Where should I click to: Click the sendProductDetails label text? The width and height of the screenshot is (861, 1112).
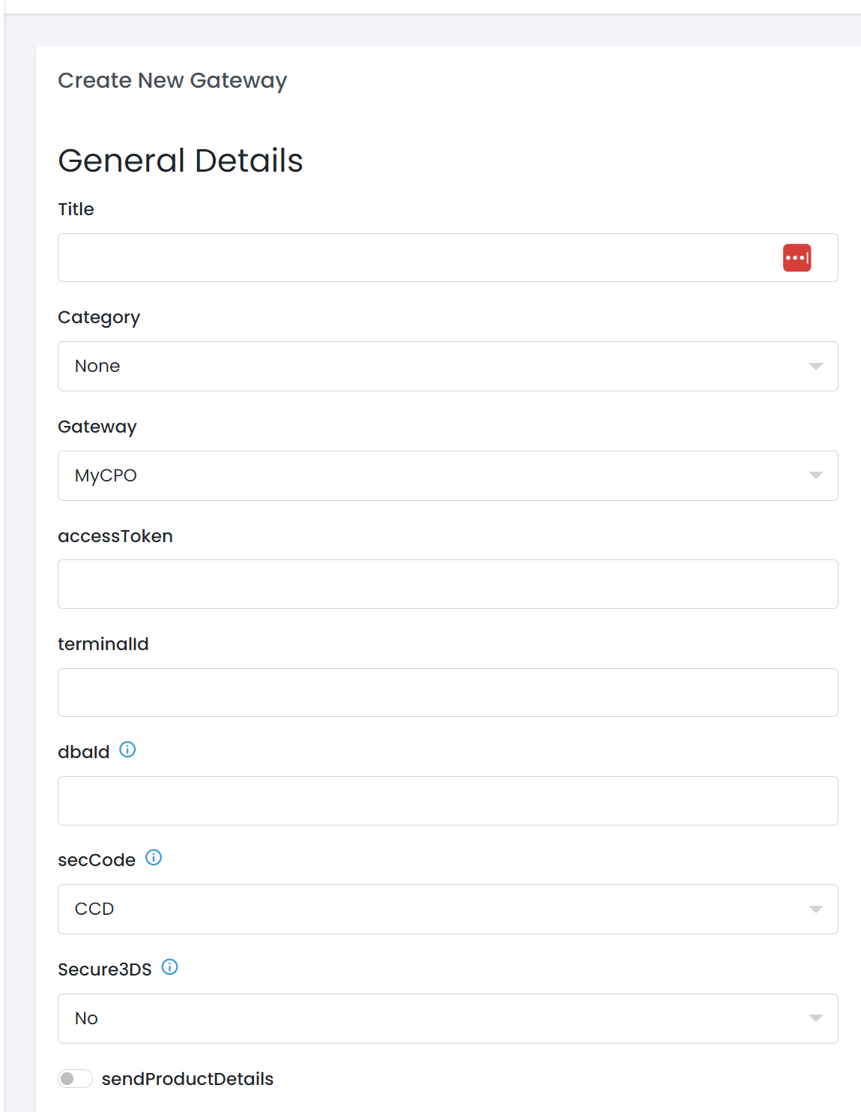coord(187,1079)
